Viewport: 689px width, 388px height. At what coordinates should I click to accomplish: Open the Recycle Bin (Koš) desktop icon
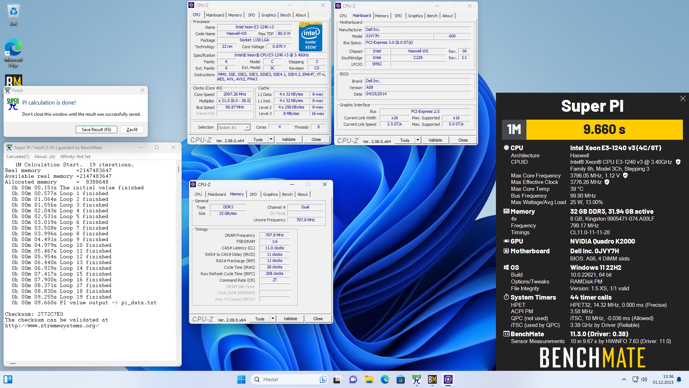(13, 15)
